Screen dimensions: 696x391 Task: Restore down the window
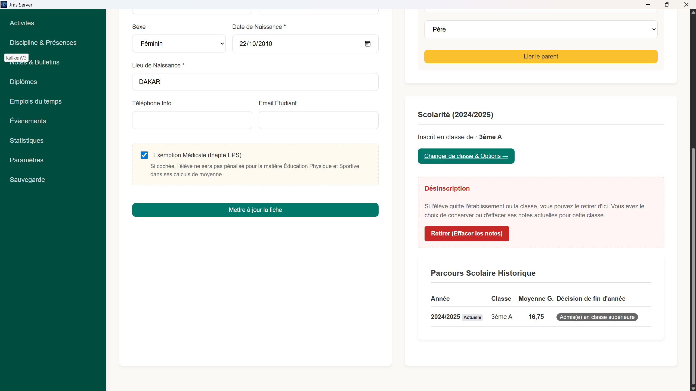pos(667,5)
